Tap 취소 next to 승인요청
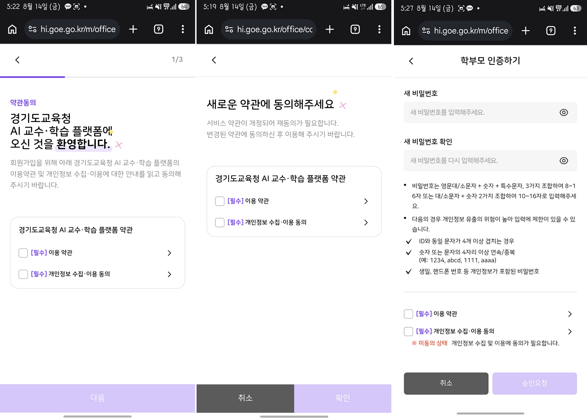The image size is (587, 418). (446, 383)
